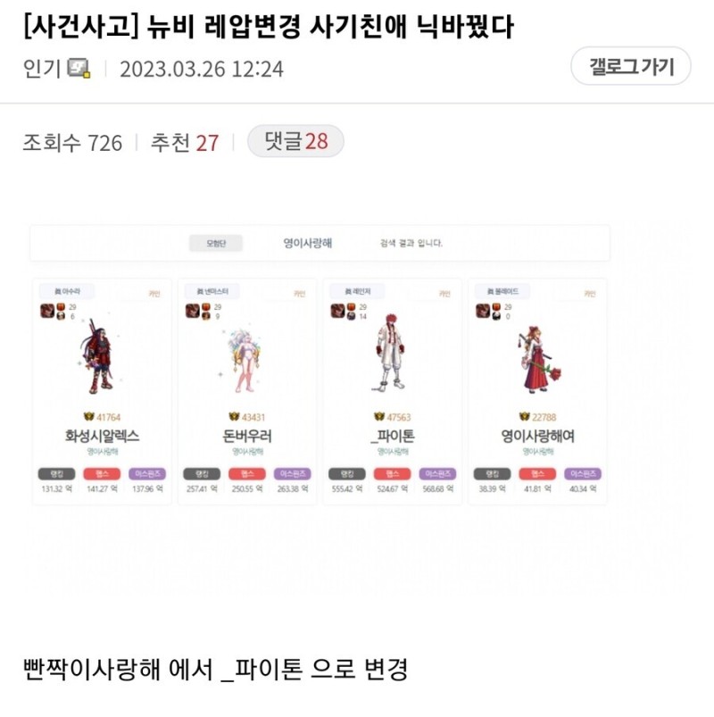Click the 블레이드 class label
The image size is (714, 717).
pyautogui.click(x=502, y=291)
